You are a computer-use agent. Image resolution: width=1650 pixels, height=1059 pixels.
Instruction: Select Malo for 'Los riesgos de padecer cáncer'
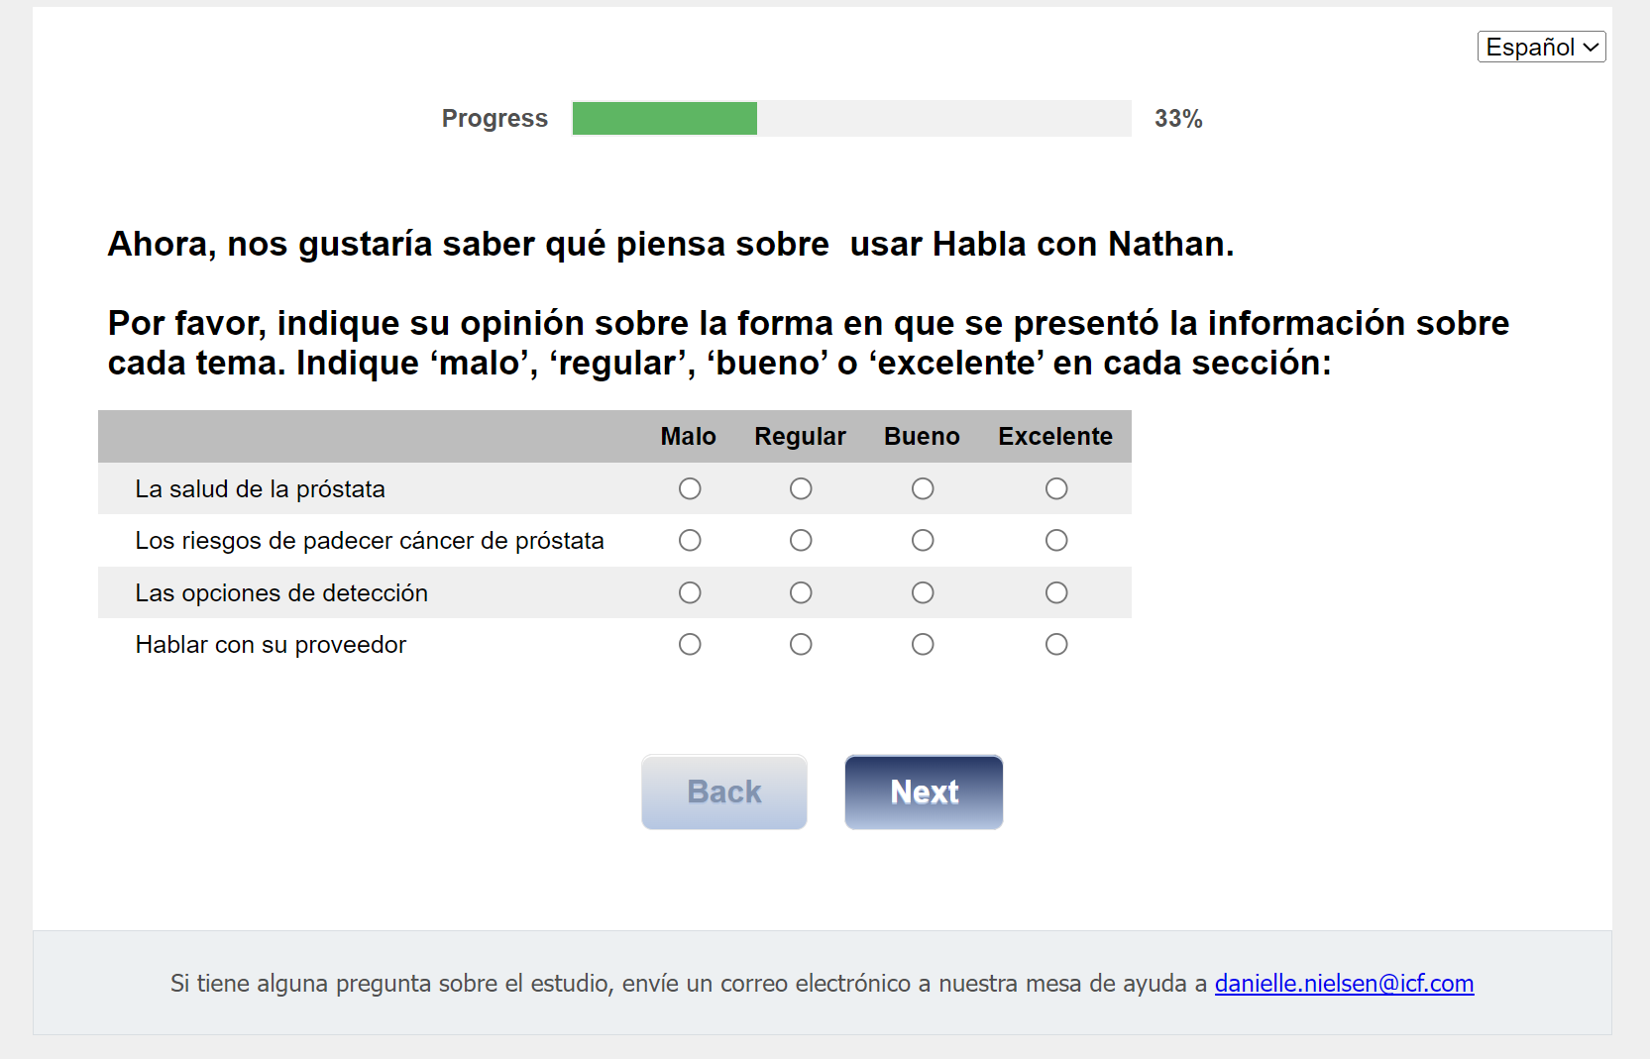[690, 540]
